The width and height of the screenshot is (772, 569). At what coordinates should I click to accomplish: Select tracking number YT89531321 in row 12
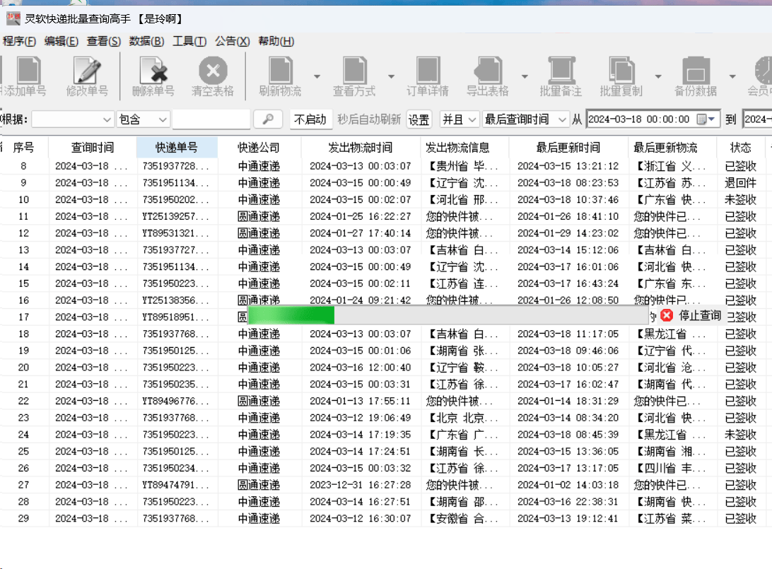(x=176, y=233)
